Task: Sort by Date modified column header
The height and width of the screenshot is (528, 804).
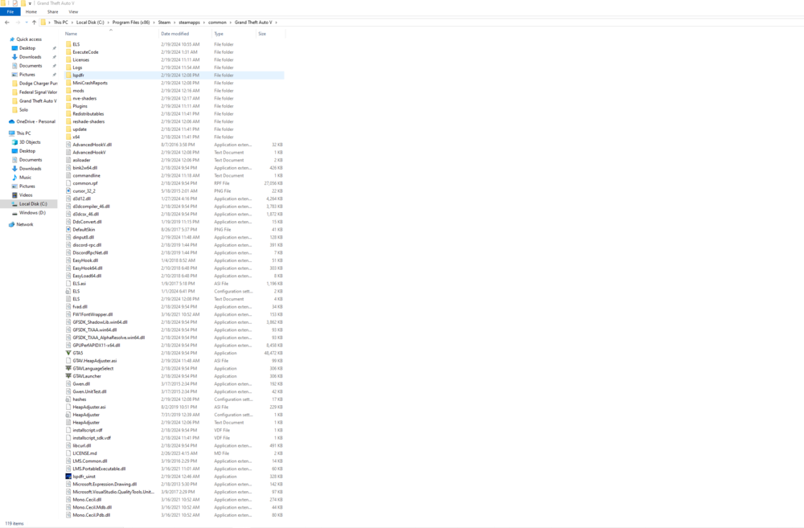Action: [x=174, y=34]
